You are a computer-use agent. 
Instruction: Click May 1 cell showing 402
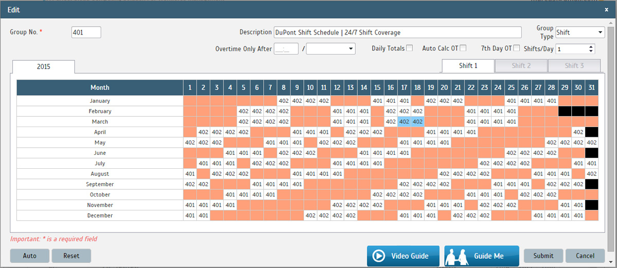point(190,142)
